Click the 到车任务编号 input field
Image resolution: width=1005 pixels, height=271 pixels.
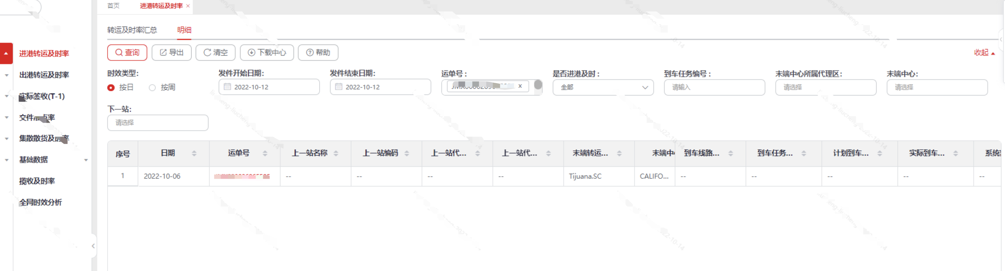point(714,87)
